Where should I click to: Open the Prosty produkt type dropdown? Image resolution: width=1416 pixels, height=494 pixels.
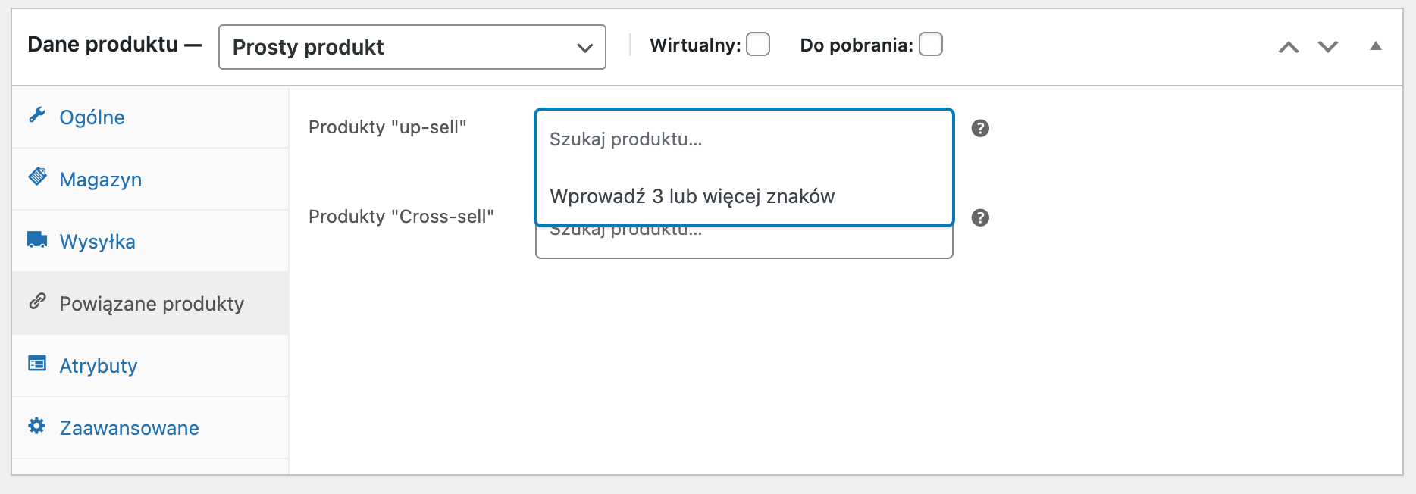point(412,47)
